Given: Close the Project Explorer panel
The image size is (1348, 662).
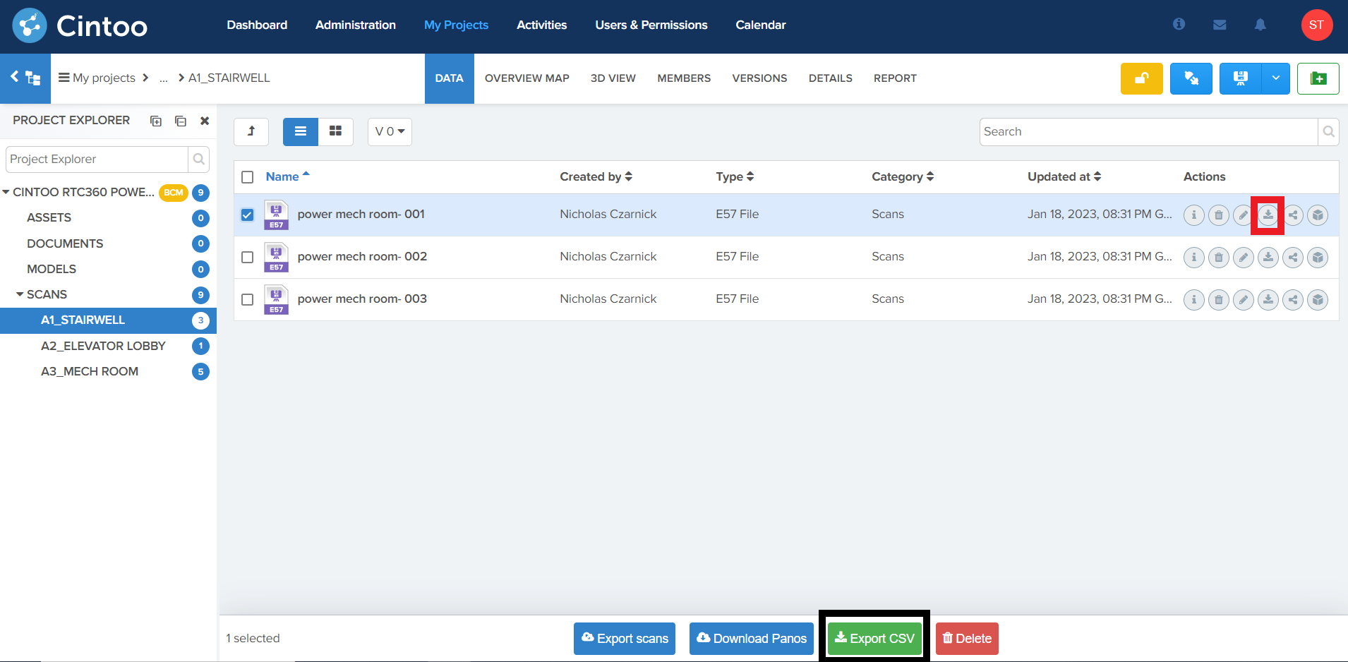Looking at the screenshot, I should 205,121.
